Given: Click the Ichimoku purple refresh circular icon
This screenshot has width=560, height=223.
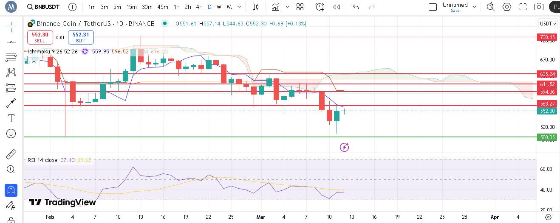Looking at the screenshot, I should point(85,51).
